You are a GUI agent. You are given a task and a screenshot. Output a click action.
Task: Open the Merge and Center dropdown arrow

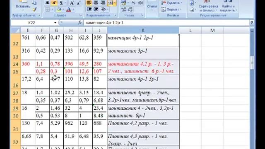[x=115, y=3]
